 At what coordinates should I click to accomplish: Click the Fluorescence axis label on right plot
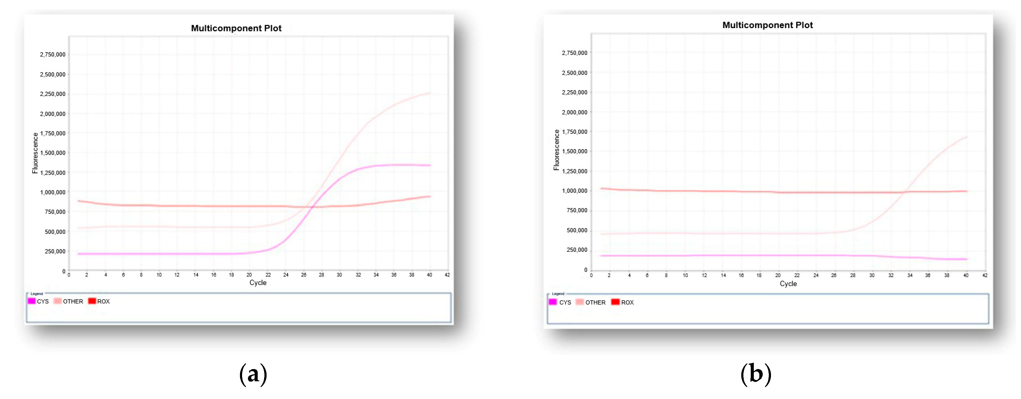[556, 150]
